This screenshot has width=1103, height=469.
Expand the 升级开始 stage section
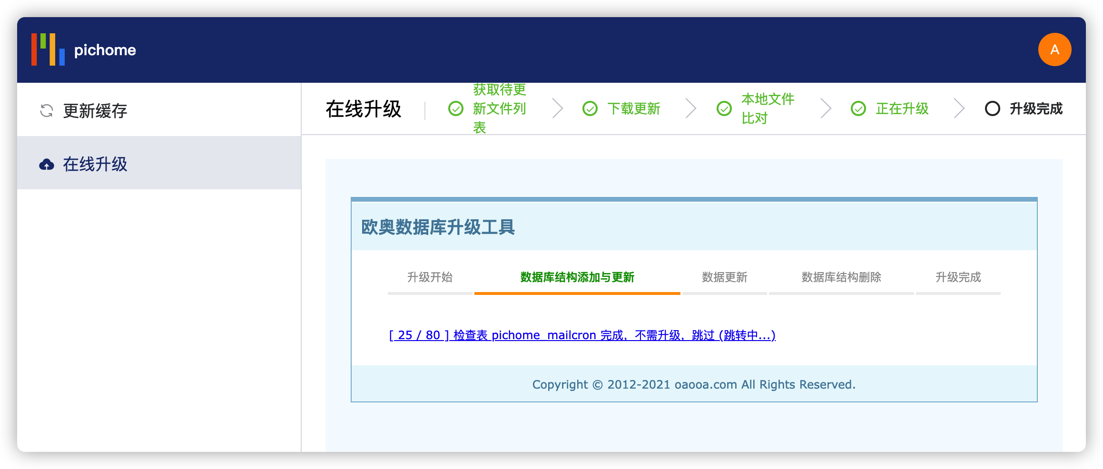[430, 277]
